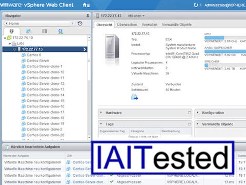Image resolution: width=246 pixels, height=185 pixels.
Task: Switch to the Verwalten tab
Action: [150, 25]
